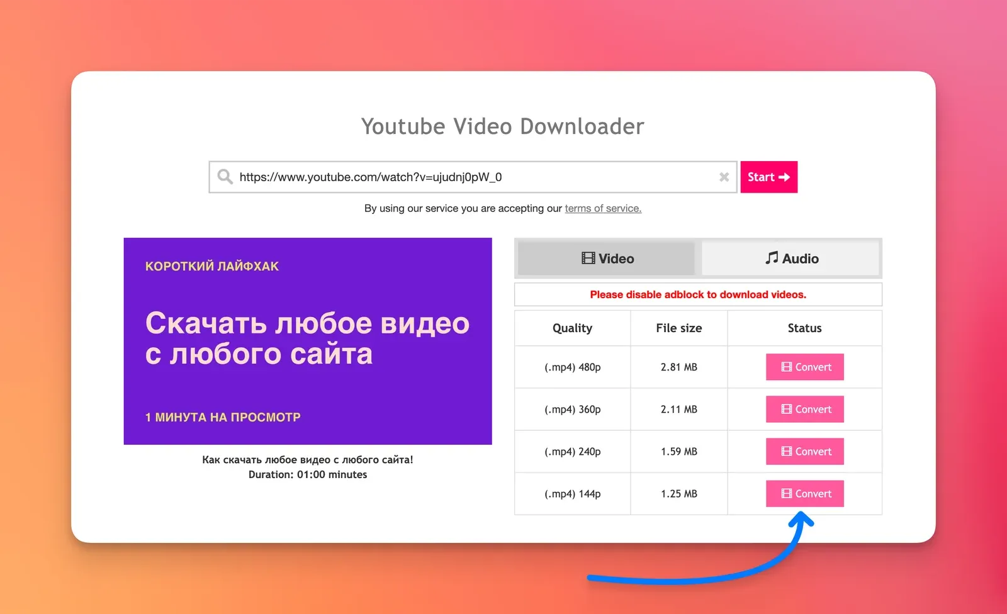Screen dimensions: 1007x614
Task: Switch to the Audio tab
Action: point(790,259)
